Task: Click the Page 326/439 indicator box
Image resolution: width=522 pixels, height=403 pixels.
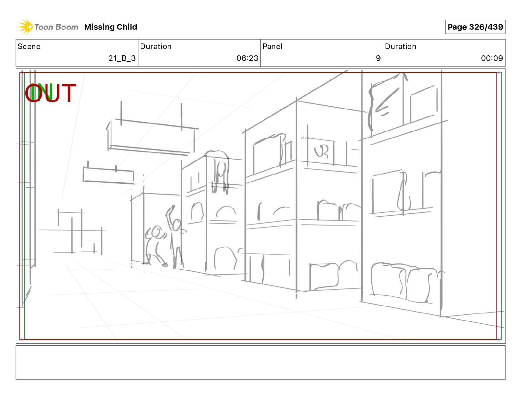Action: coord(475,27)
